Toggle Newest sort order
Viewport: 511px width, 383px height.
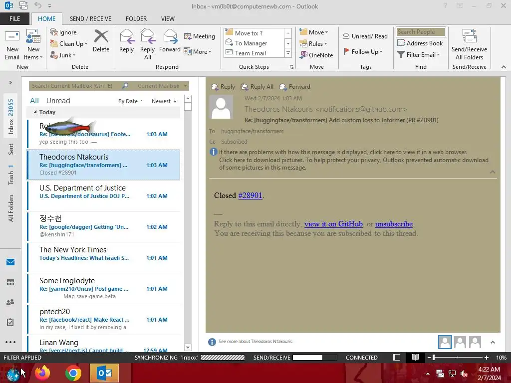pos(164,101)
